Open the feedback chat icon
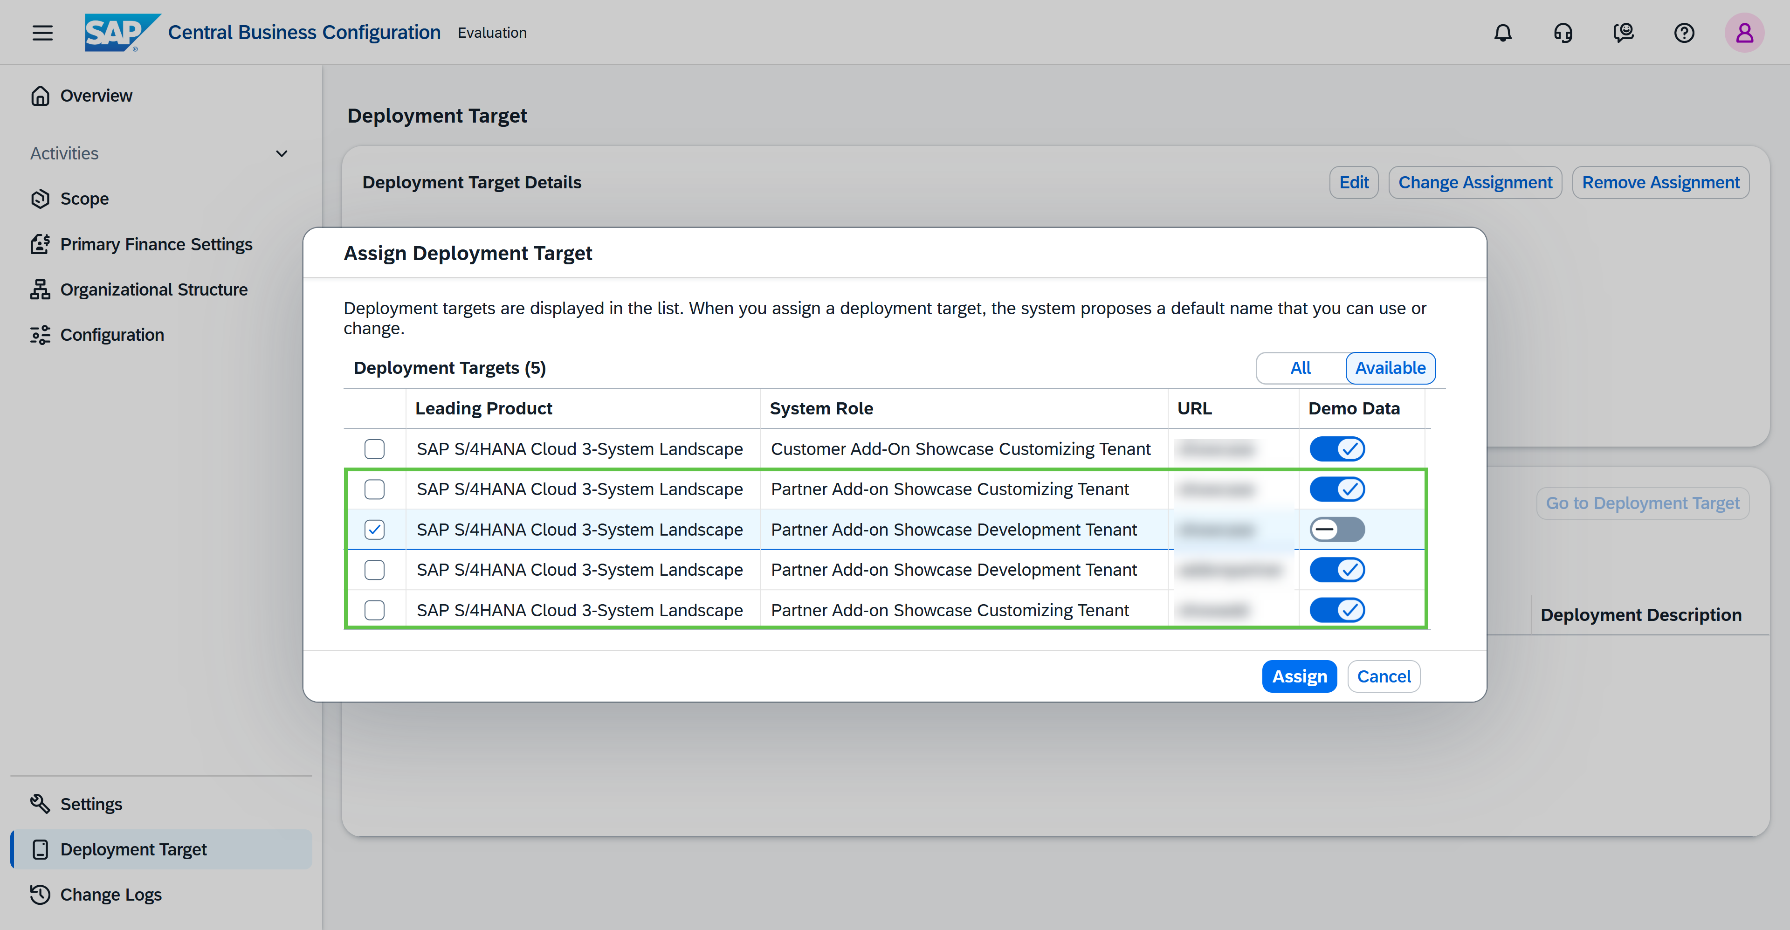 1623,33
